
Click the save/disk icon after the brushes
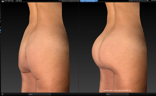[148, 1]
